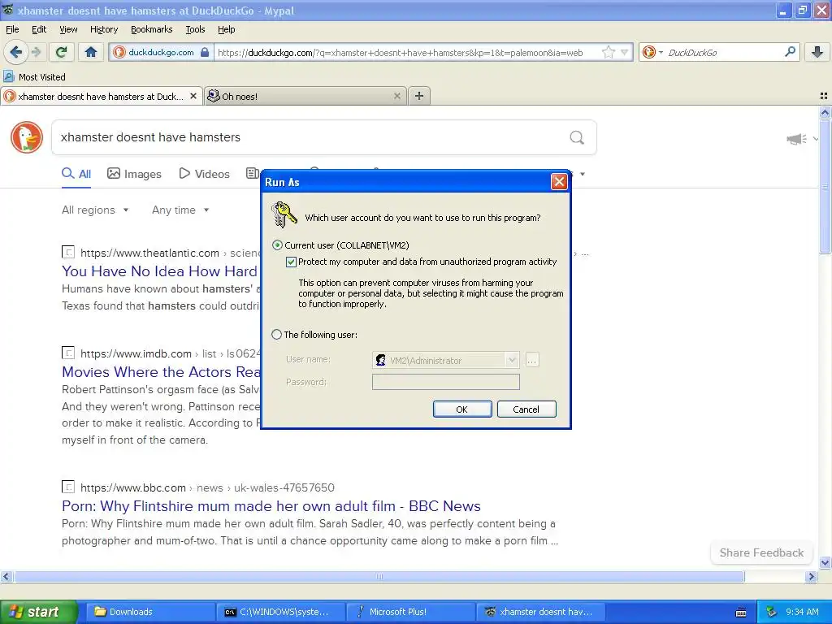Open the Edit menu

pos(39,29)
